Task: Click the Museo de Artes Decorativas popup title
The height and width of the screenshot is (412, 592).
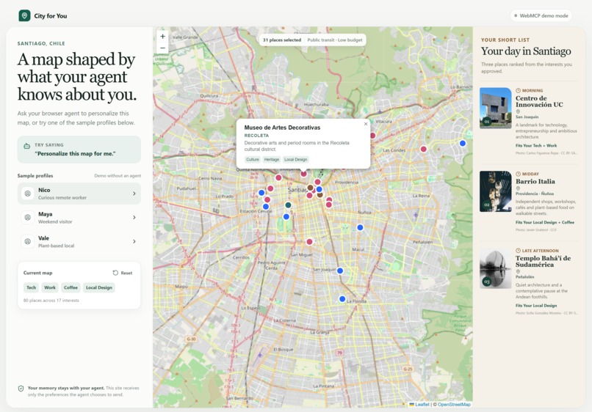Action: pos(282,128)
